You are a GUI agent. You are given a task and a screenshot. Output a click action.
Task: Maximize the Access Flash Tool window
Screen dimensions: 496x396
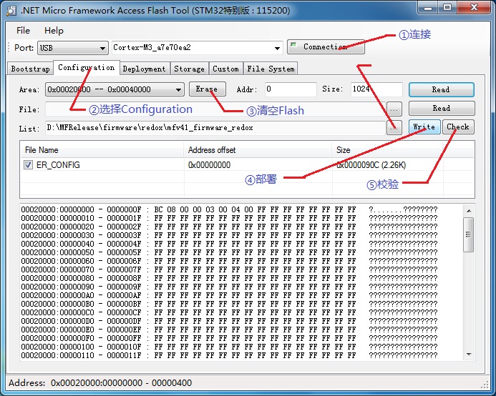click(x=447, y=8)
